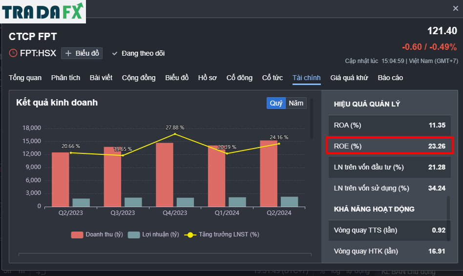Open the Cổ tức tab
This screenshot has width=463, height=276.
(x=272, y=78)
